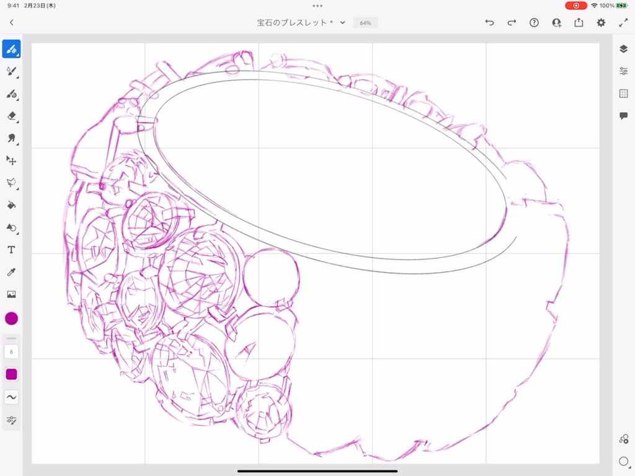Open the brush smoothing control

11,397
